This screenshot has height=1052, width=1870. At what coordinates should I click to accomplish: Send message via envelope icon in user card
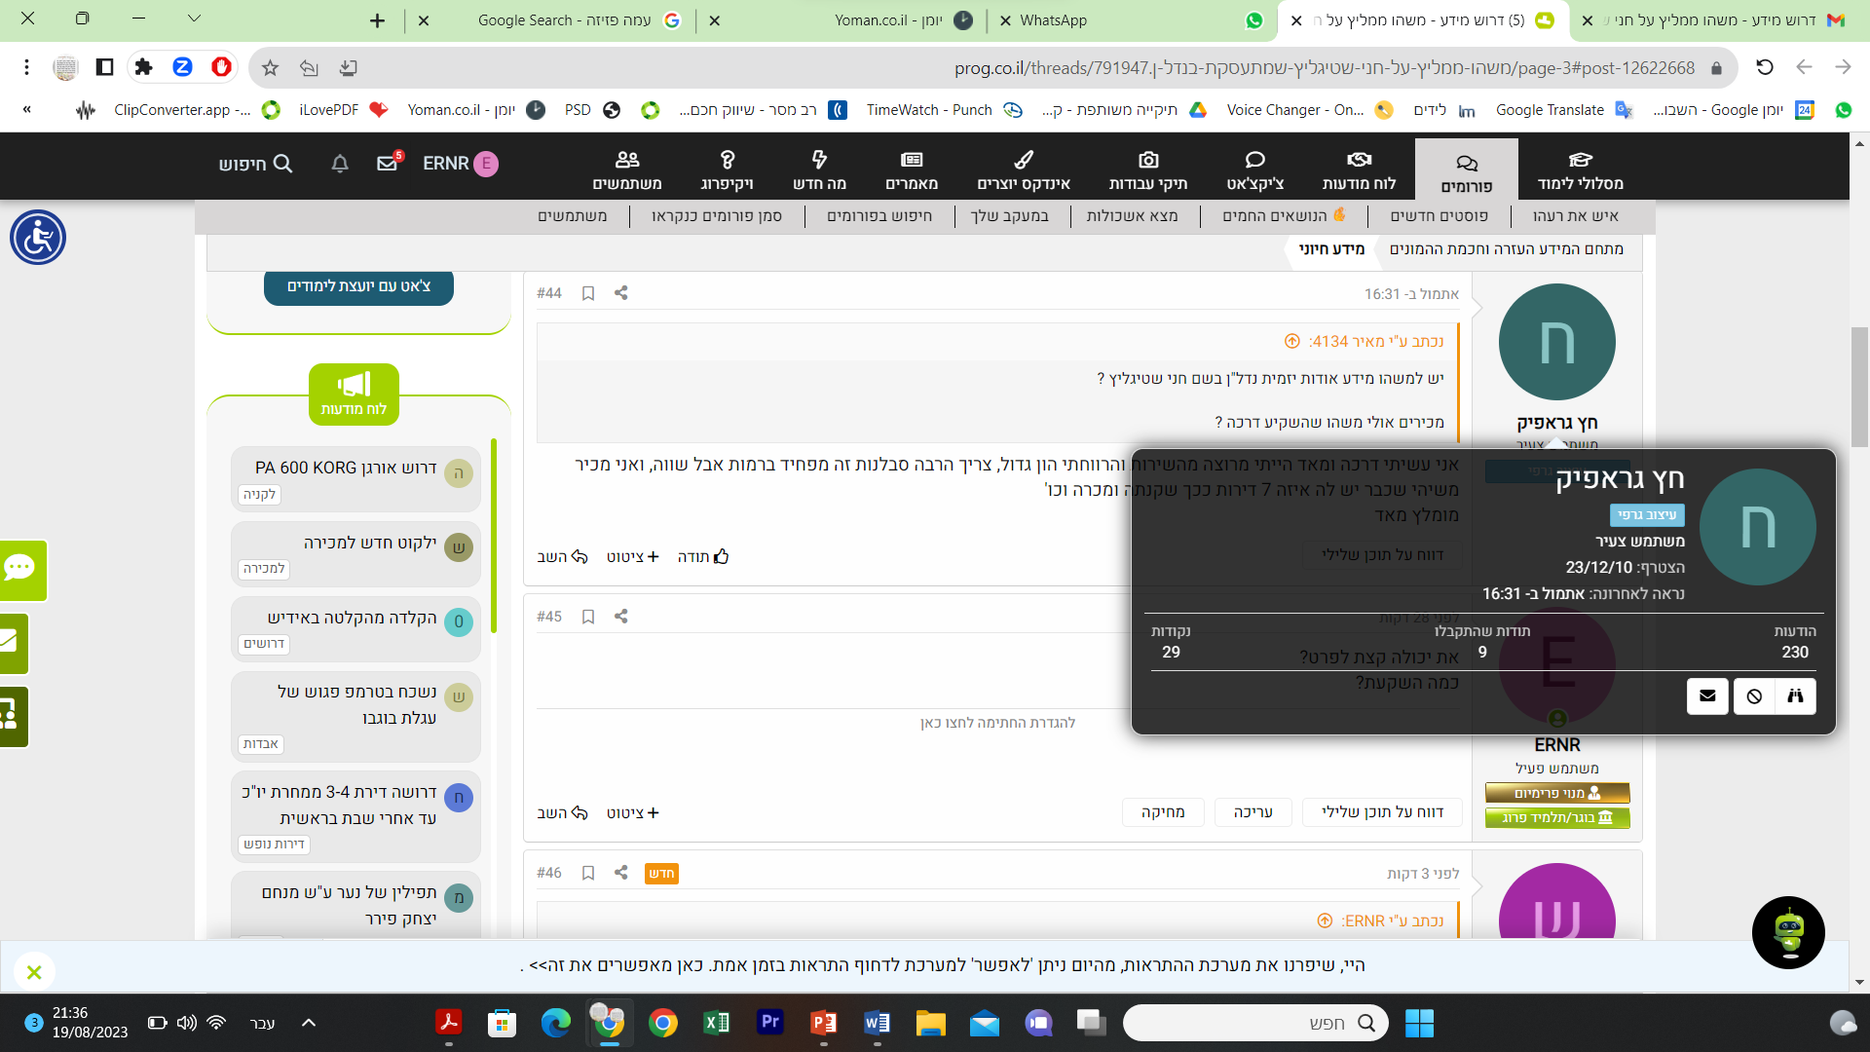(x=1707, y=696)
